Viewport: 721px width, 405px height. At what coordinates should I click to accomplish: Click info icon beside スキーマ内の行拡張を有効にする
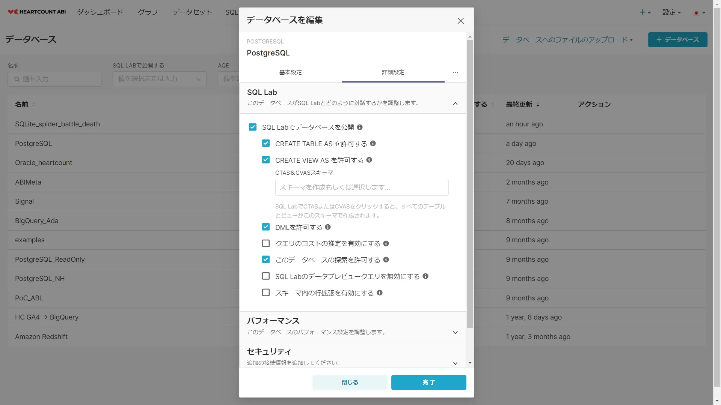[x=380, y=292]
